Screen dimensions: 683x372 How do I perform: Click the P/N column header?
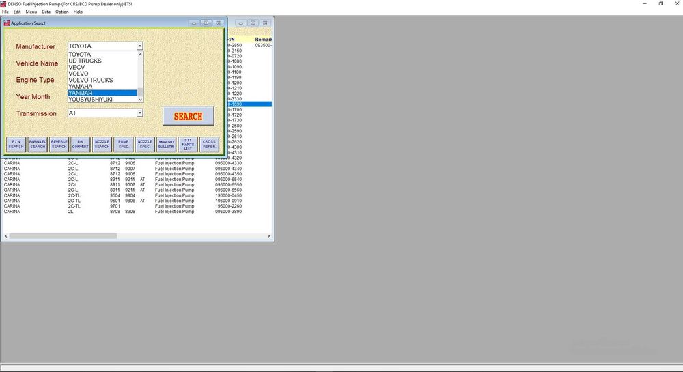(x=232, y=39)
